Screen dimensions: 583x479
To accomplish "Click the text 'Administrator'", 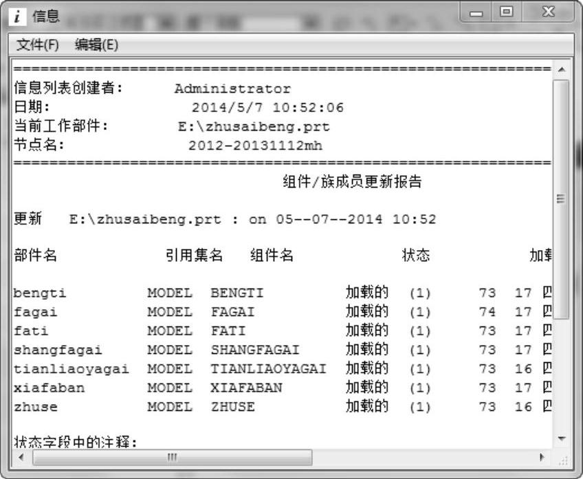I will pyautogui.click(x=233, y=89).
